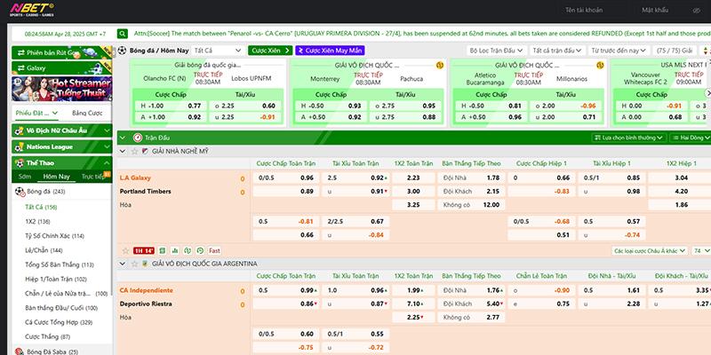Select L.A Galaxy 1X2 odds 2.23

click(x=413, y=178)
